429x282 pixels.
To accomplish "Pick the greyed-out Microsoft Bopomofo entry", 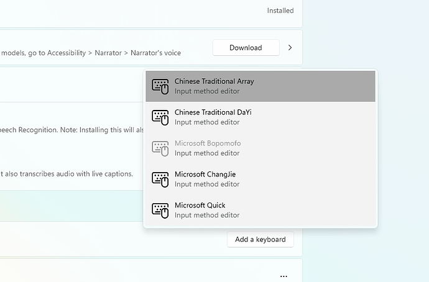I will [208, 143].
